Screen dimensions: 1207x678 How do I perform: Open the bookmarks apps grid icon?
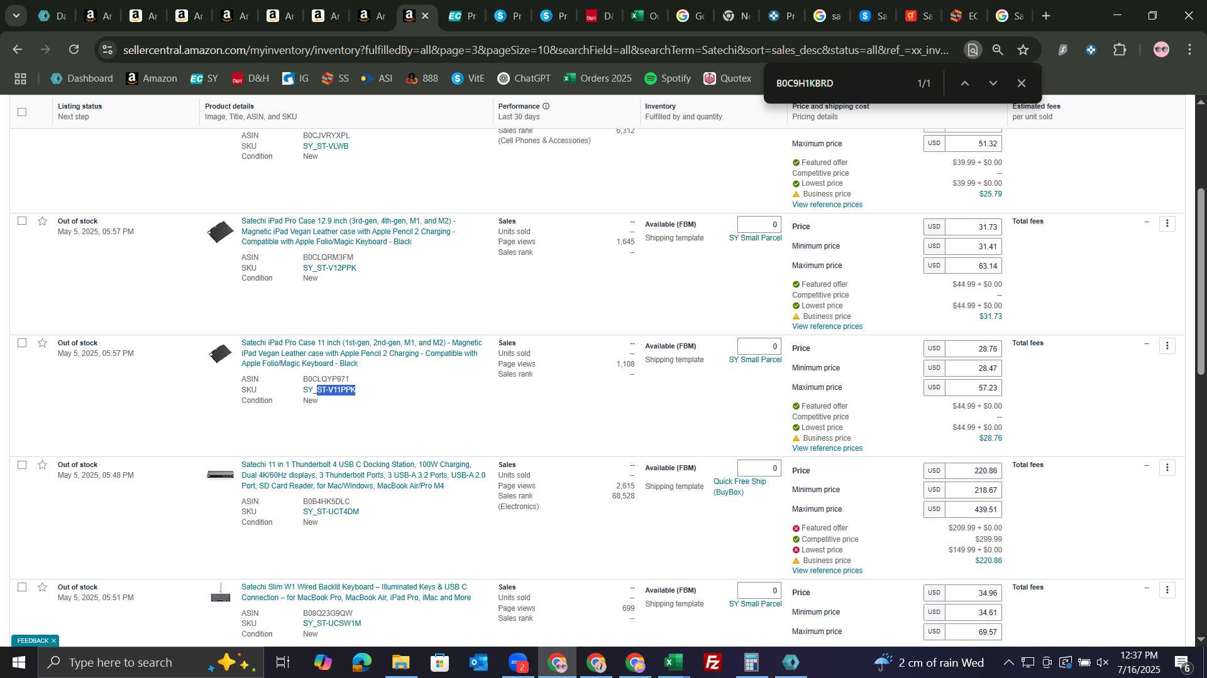[x=20, y=78]
